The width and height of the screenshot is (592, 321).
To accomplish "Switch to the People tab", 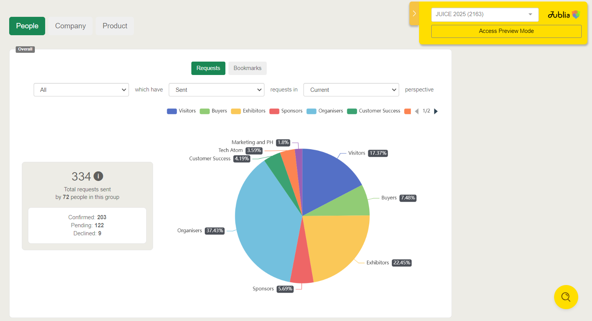I will pos(27,26).
